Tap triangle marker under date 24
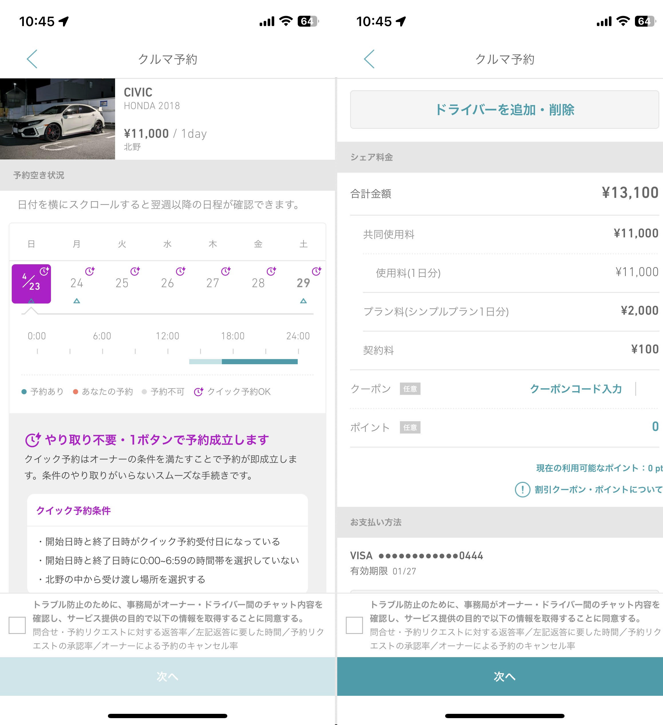The width and height of the screenshot is (663, 725). point(77,301)
